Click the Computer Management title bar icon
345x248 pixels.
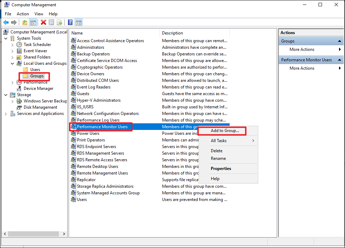[x=7, y=5]
